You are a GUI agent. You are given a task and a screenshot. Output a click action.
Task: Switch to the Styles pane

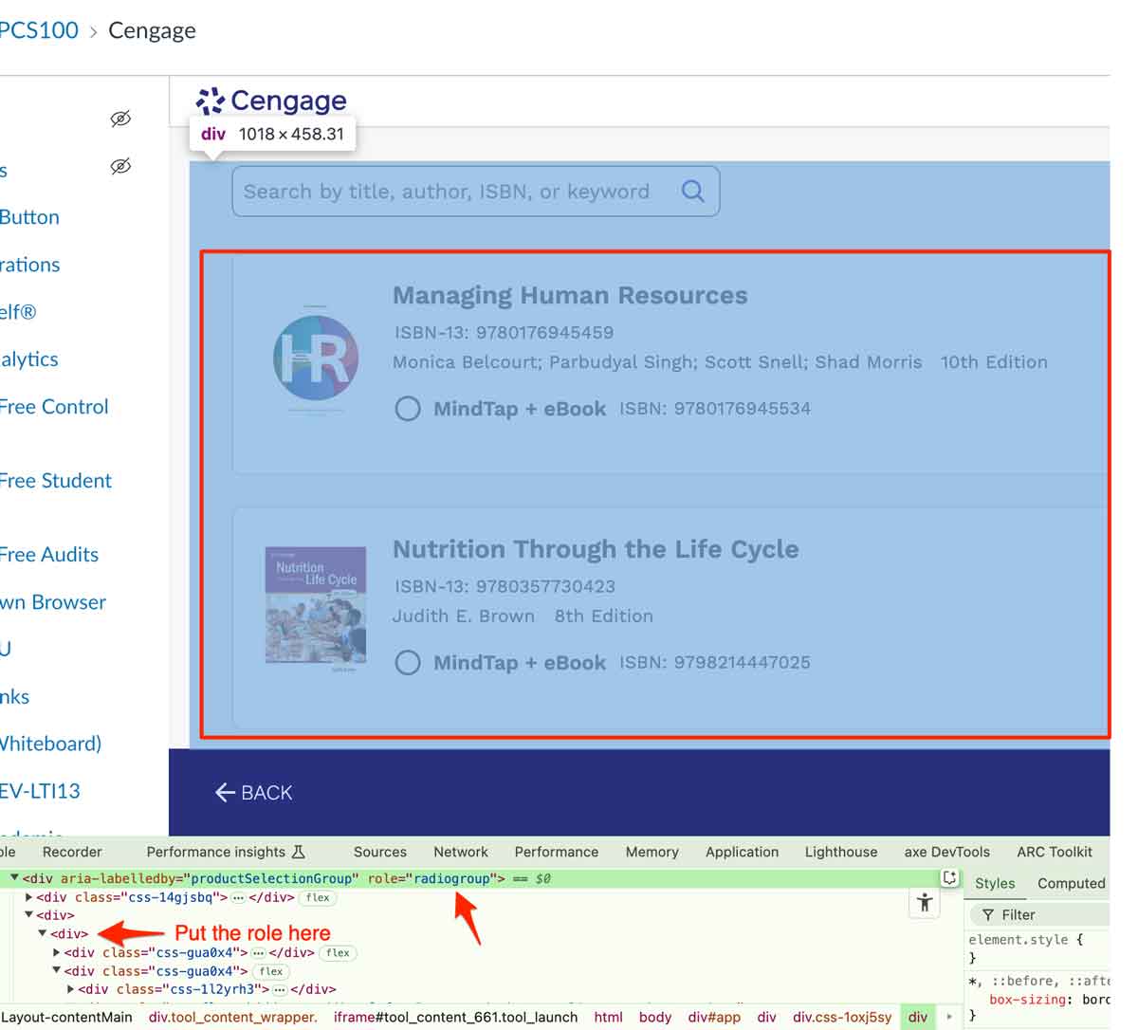coord(995,883)
